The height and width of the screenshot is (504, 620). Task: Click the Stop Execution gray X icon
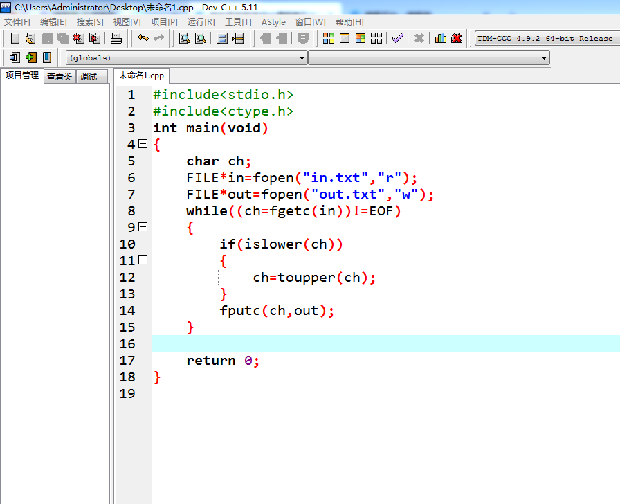[419, 38]
